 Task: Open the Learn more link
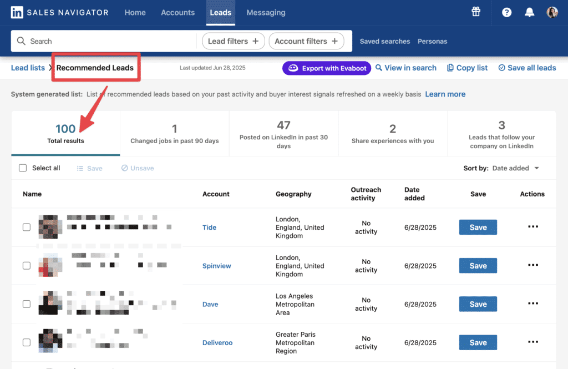point(445,94)
